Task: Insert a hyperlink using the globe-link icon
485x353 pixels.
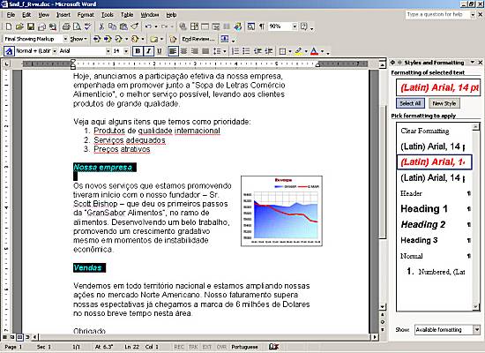Action: coord(183,26)
